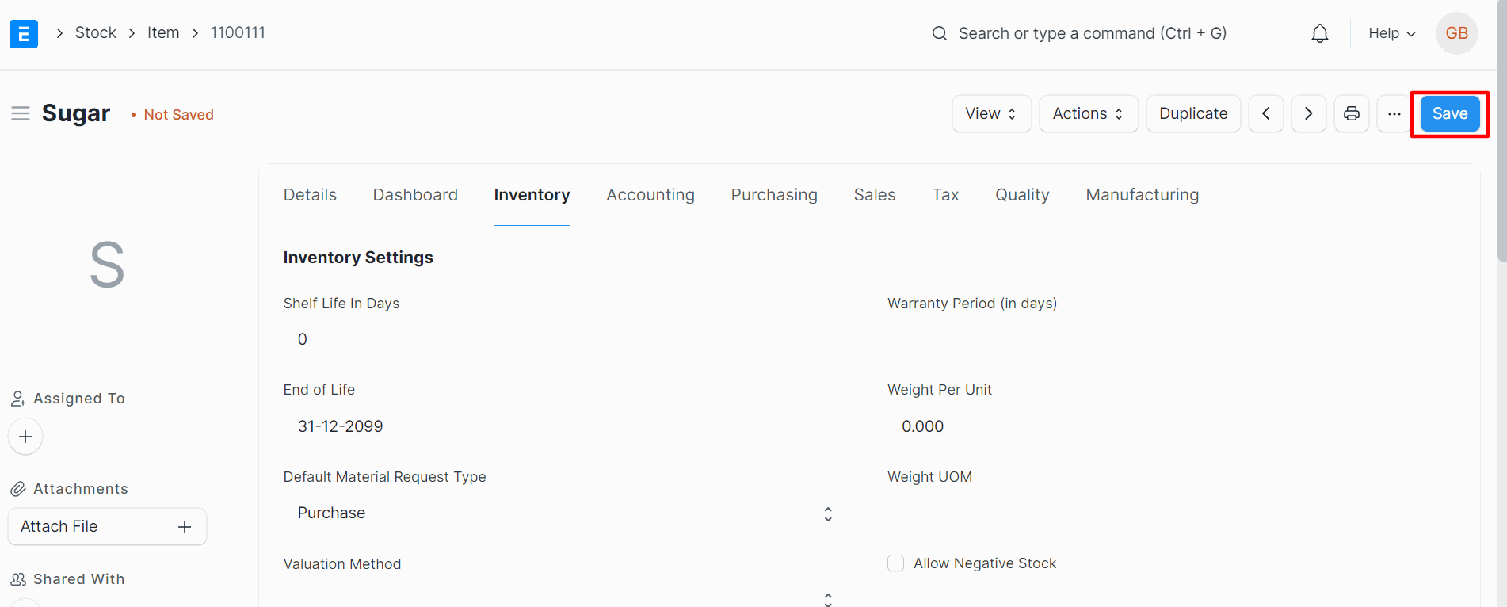Image resolution: width=1507 pixels, height=607 pixels.
Task: Click the Assigned To label
Action: point(79,399)
